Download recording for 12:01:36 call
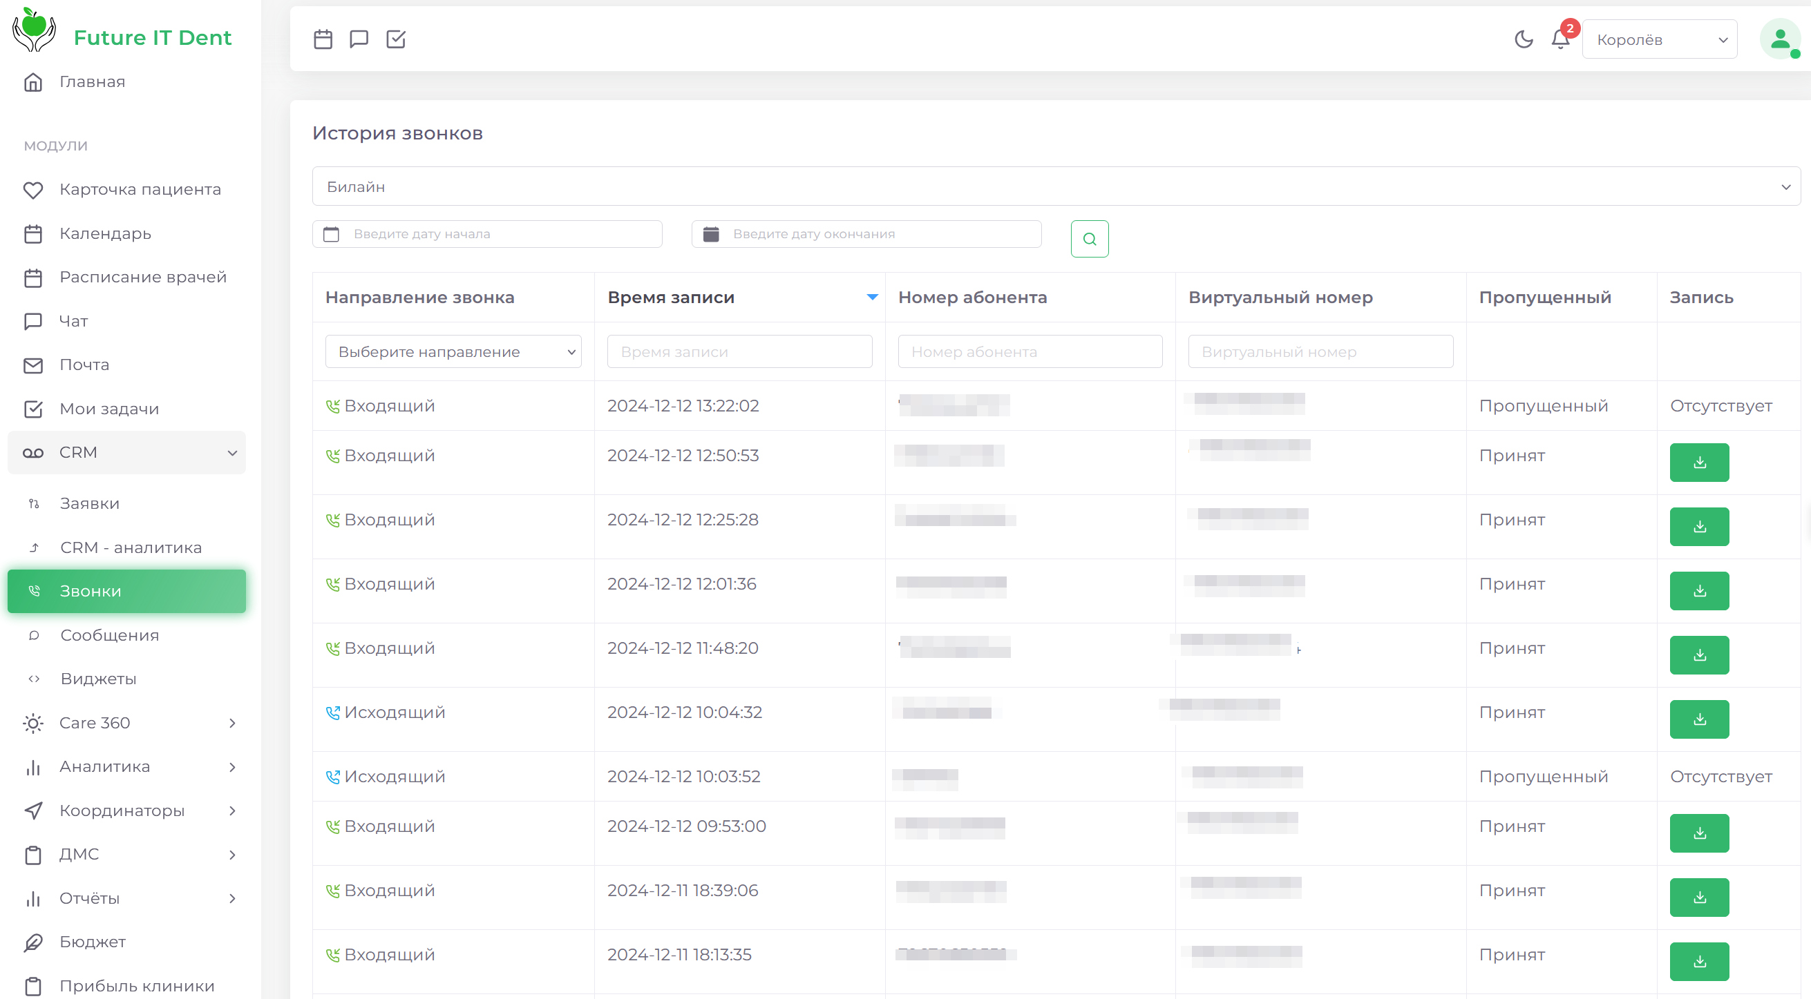Viewport: 1811px width, 999px height. (x=1699, y=591)
